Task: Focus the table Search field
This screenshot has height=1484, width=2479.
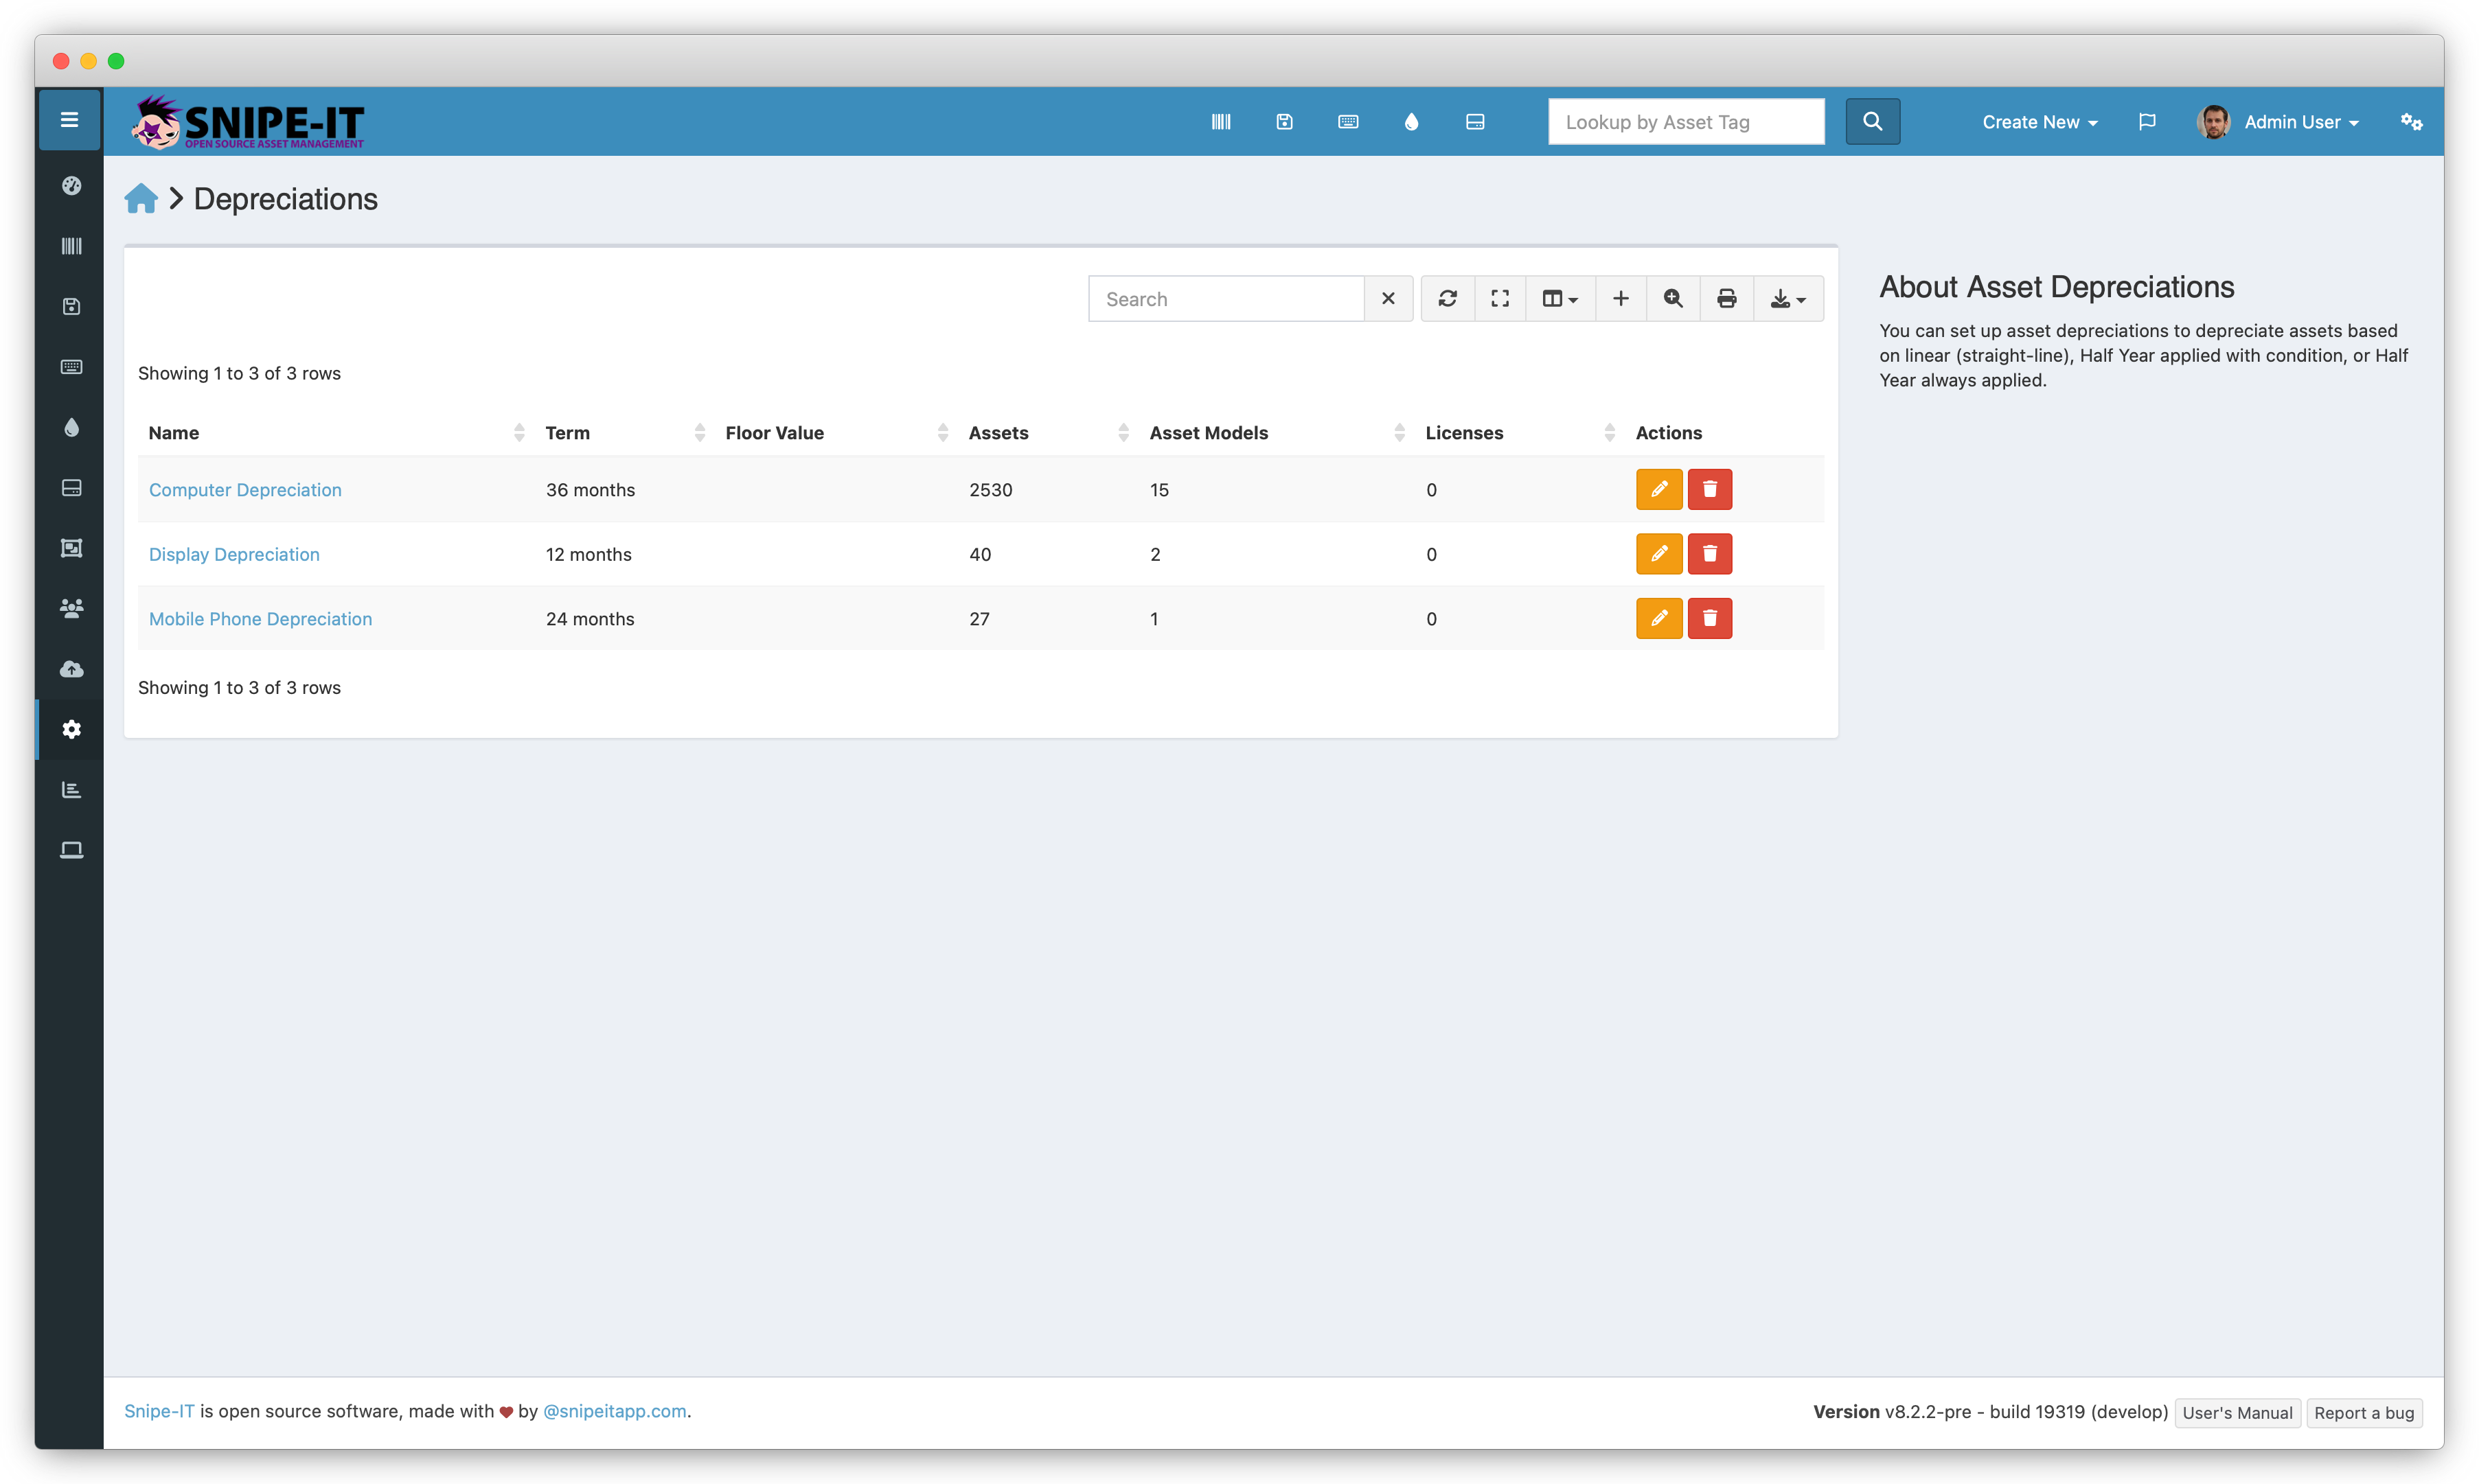Action: click(x=1226, y=299)
